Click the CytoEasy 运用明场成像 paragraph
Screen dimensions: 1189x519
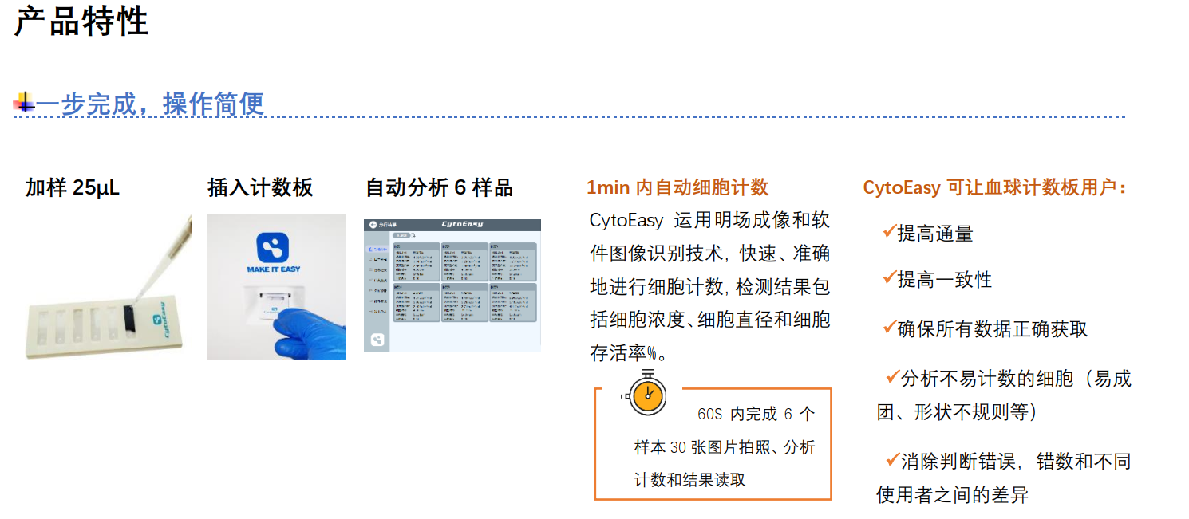coord(709,286)
